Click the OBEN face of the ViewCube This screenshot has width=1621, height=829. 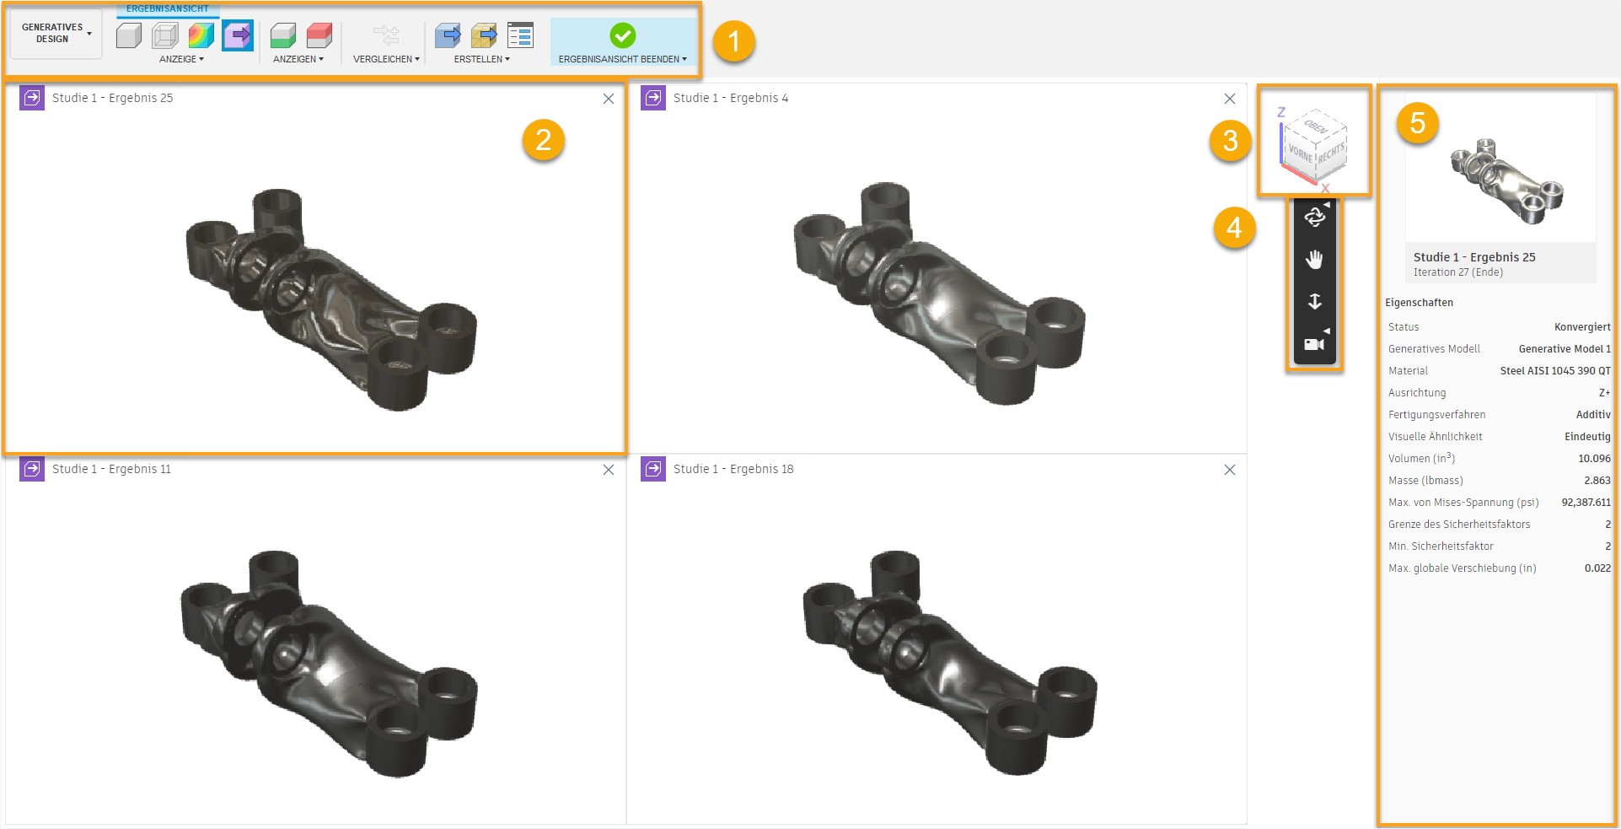pyautogui.click(x=1316, y=127)
